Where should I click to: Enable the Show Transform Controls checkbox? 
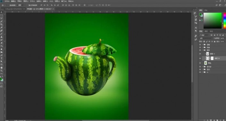click(27, 5)
